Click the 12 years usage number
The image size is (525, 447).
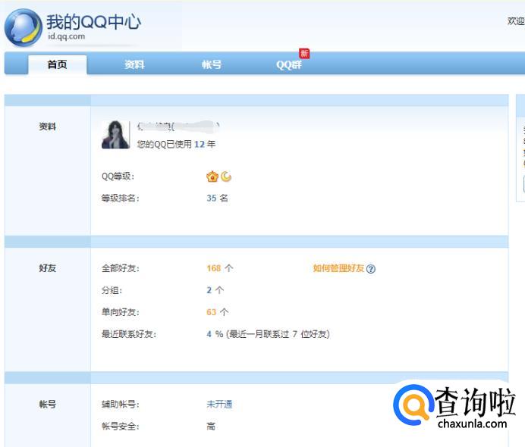click(200, 144)
